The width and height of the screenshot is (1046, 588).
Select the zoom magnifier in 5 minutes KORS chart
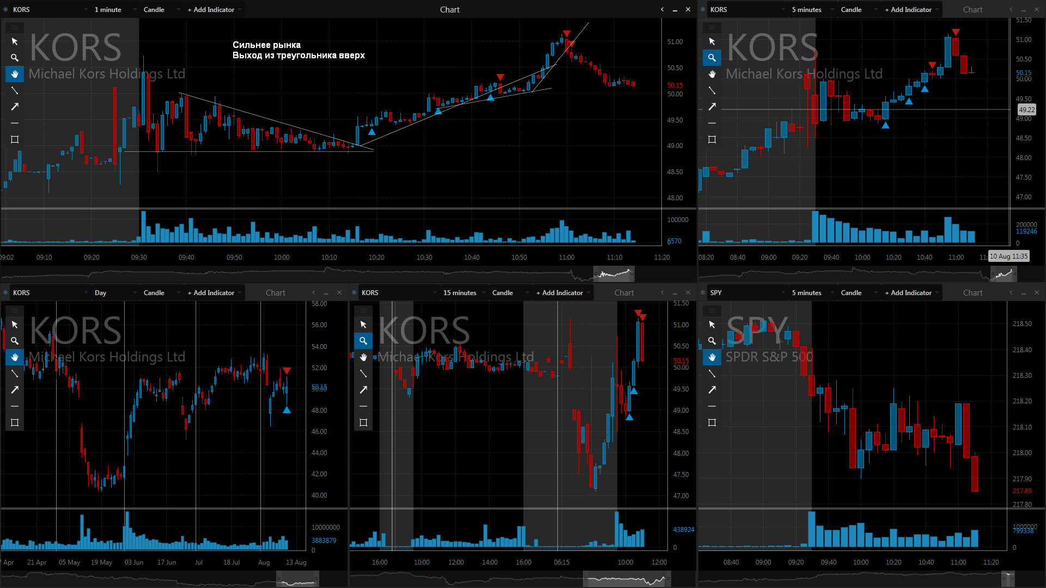point(712,58)
